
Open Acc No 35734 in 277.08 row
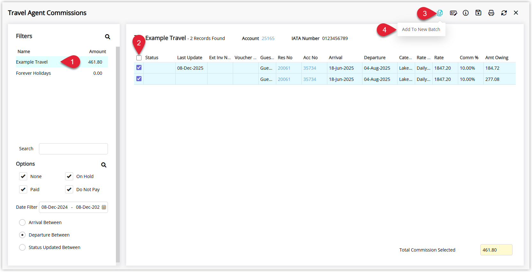[310, 79]
